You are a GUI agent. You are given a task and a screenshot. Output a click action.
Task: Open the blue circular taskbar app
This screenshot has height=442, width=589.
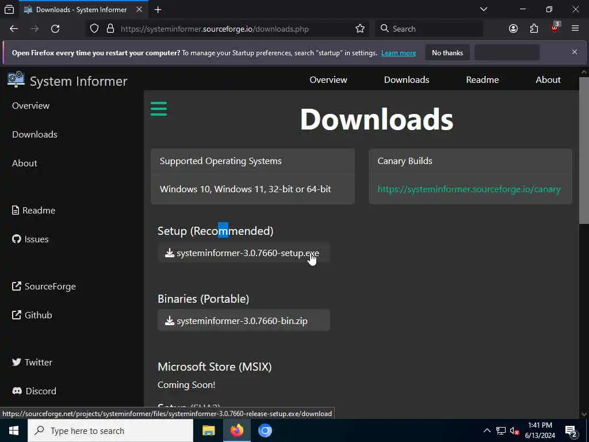click(265, 430)
